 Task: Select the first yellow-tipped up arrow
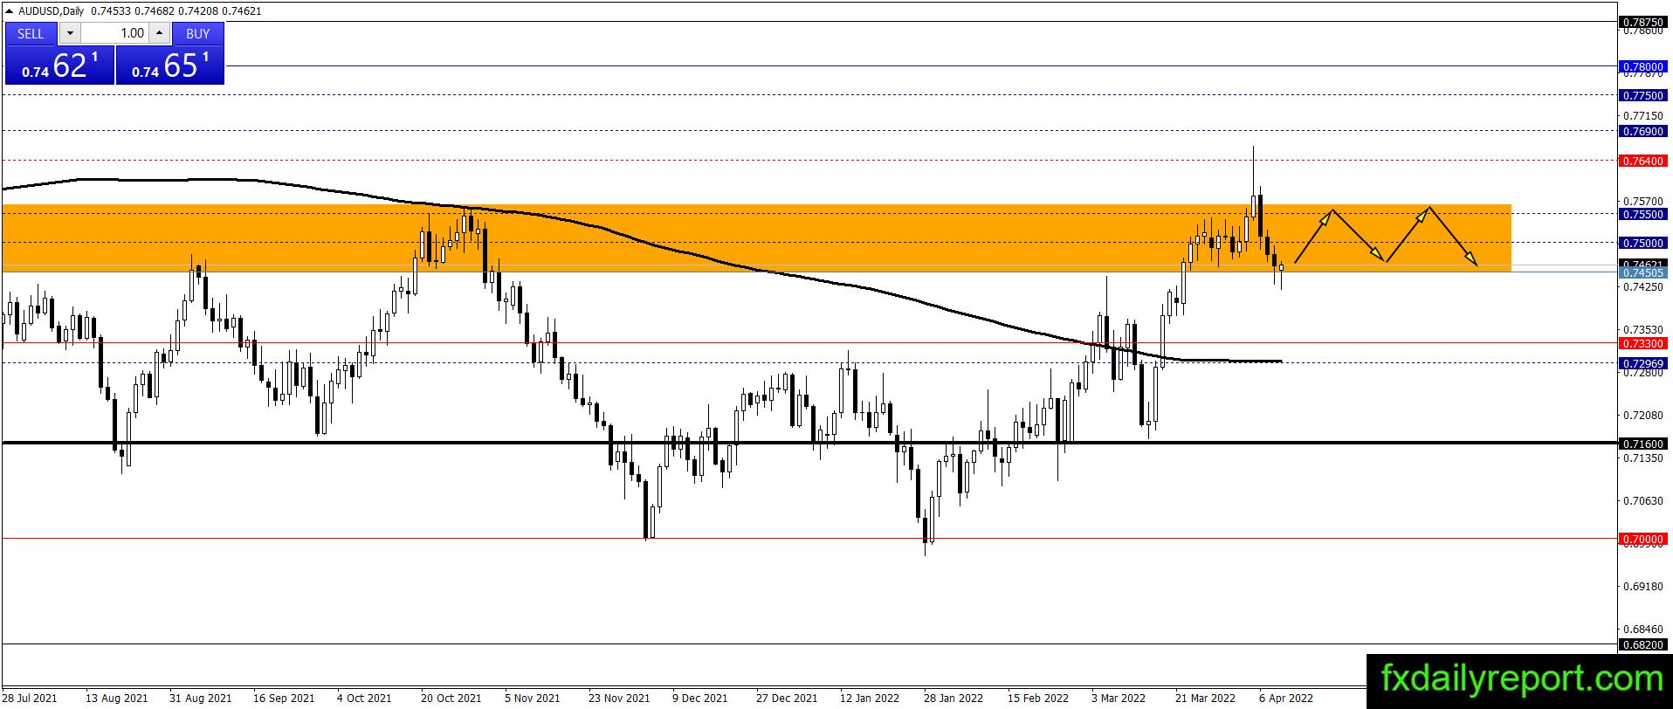coord(1313,237)
